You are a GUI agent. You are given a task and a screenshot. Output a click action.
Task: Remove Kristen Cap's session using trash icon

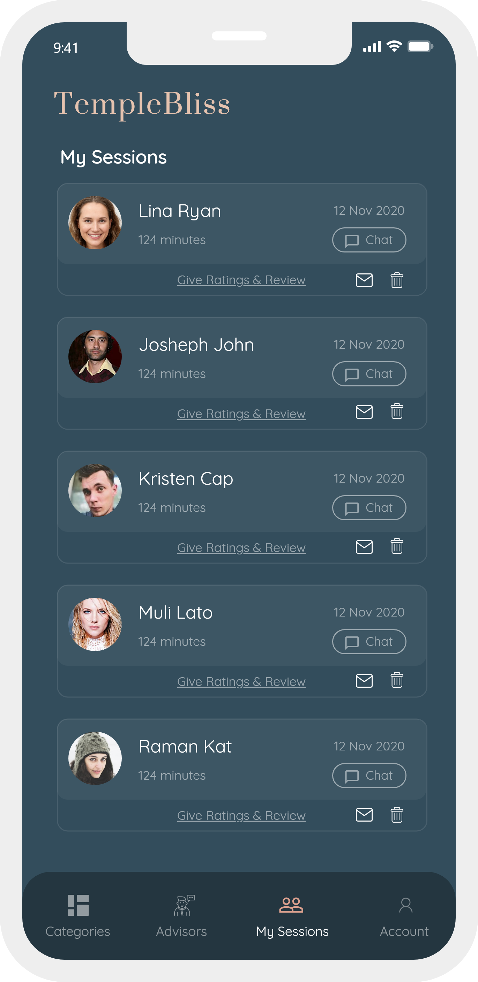click(x=397, y=546)
